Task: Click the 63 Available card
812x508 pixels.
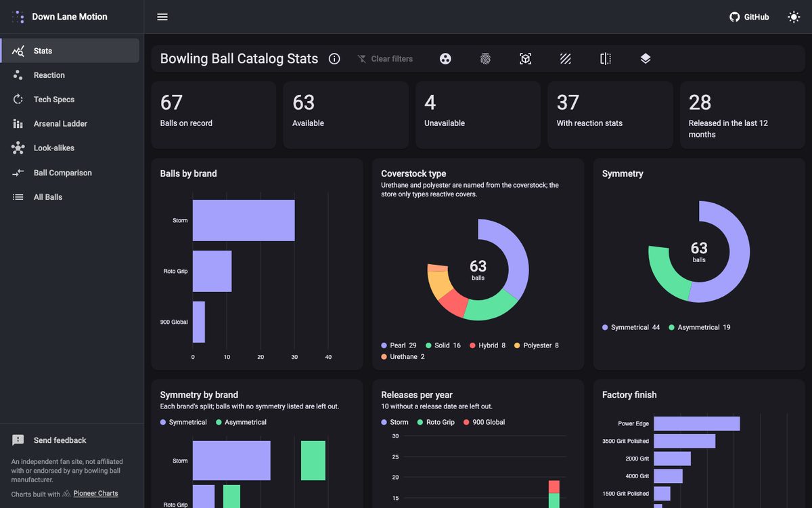Action: pyautogui.click(x=346, y=115)
